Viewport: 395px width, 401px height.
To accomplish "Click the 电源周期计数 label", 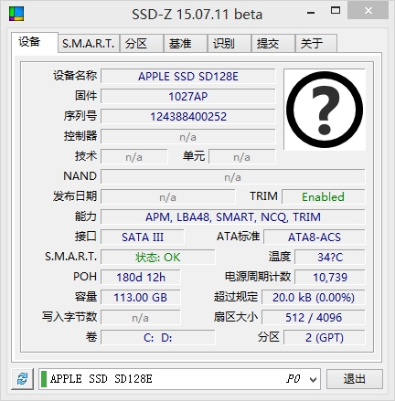I will point(258,277).
